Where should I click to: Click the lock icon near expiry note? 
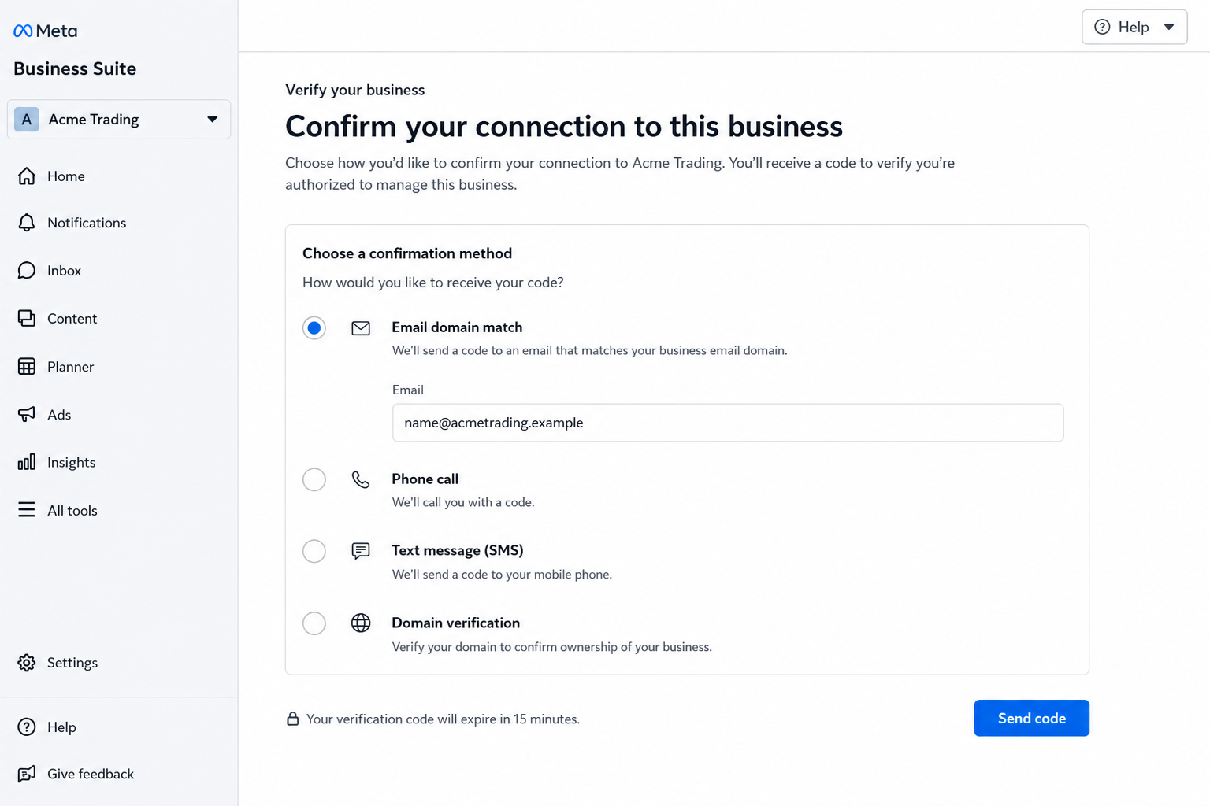[x=293, y=719]
